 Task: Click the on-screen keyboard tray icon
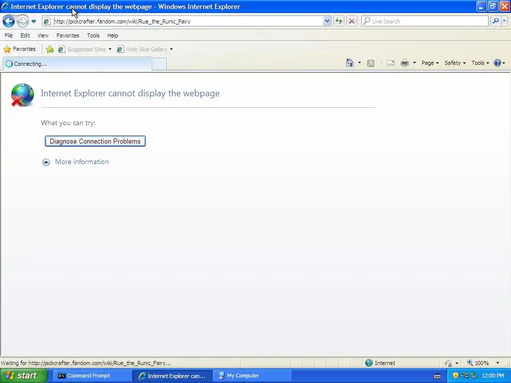437,376
